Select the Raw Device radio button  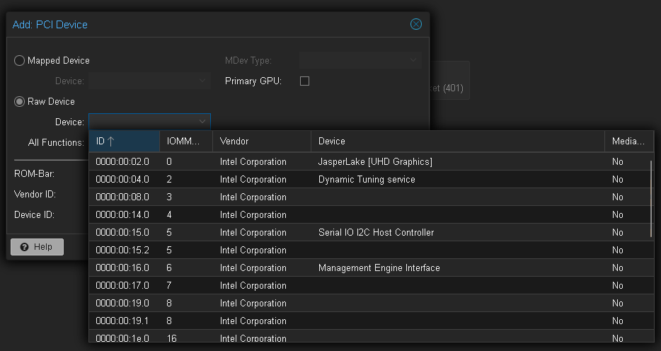click(19, 101)
